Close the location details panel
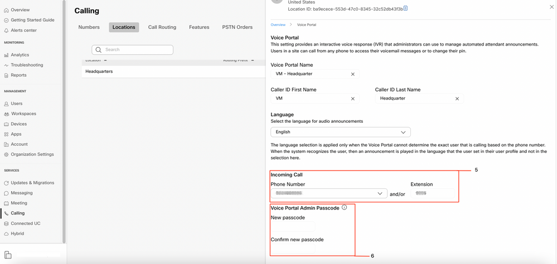 click(551, 7)
